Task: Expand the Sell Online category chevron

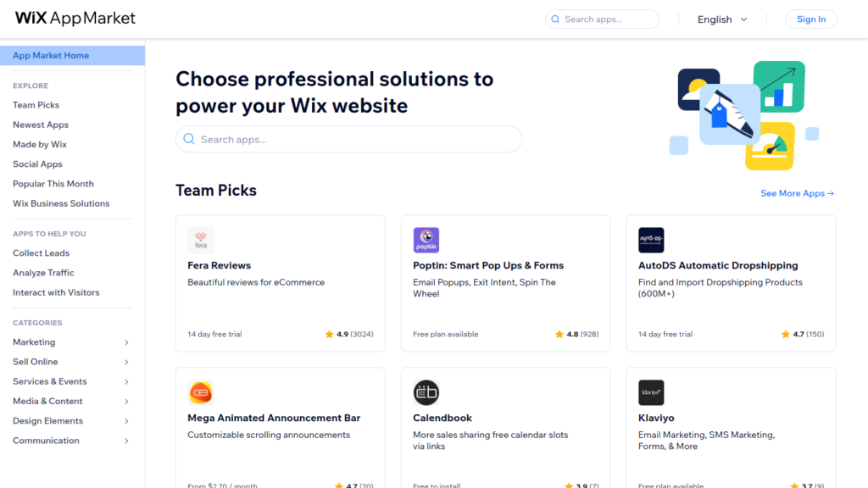Action: tap(126, 362)
